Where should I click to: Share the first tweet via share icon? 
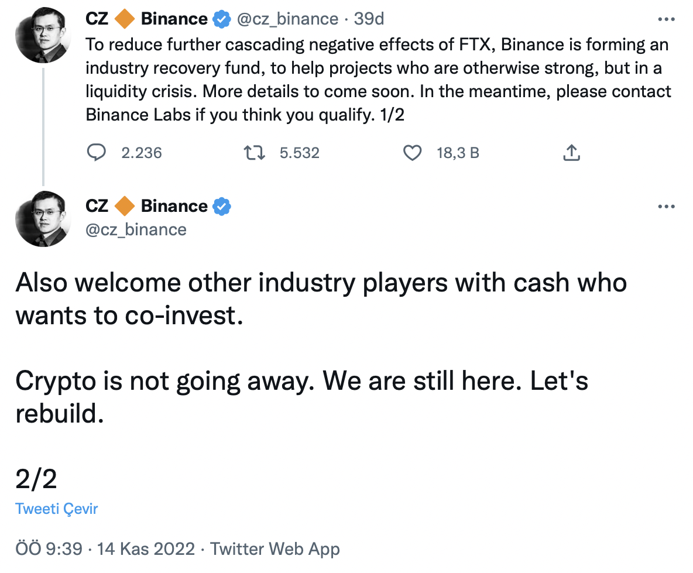click(571, 152)
